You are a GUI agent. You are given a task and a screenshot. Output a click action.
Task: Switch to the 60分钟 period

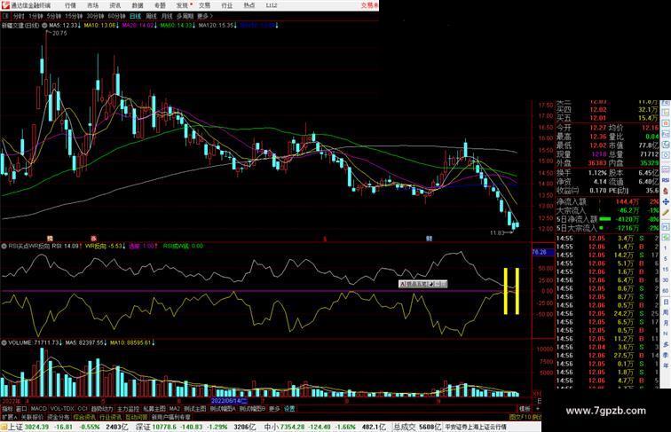click(x=116, y=16)
